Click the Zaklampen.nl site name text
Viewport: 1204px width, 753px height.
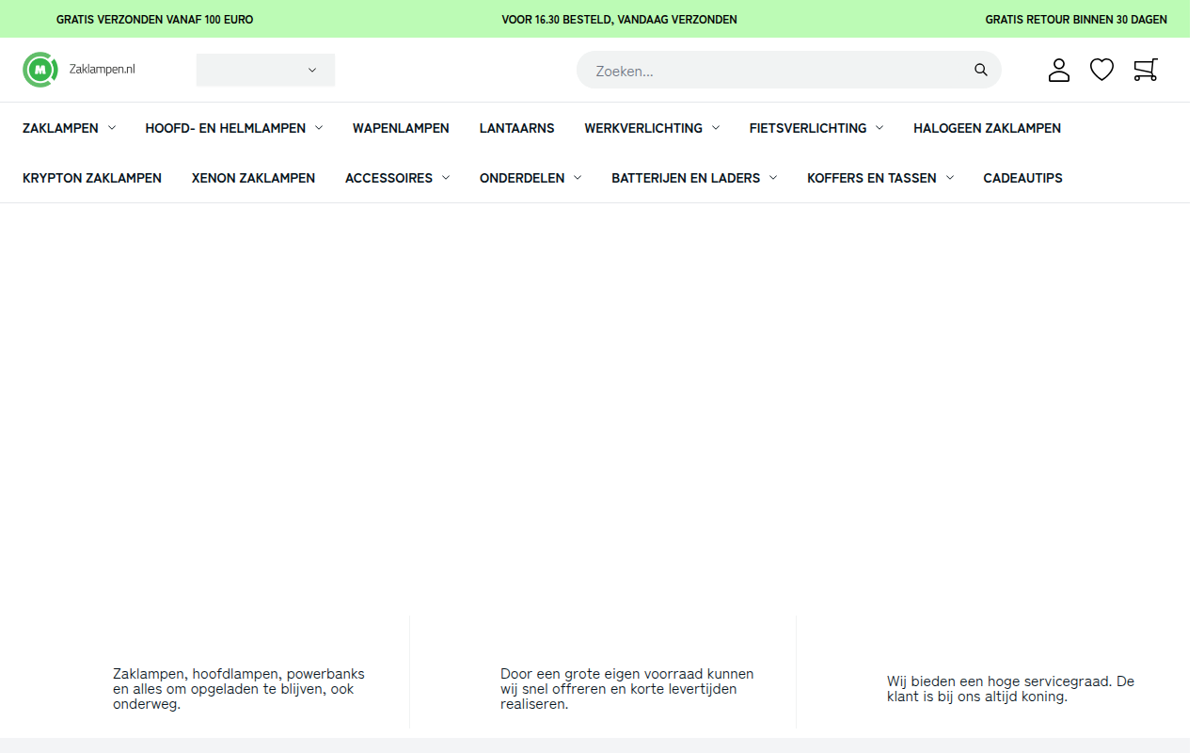[103, 70]
